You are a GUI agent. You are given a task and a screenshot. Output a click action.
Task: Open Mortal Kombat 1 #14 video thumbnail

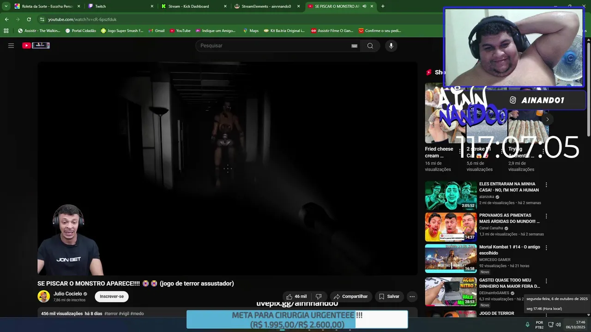[x=451, y=258]
